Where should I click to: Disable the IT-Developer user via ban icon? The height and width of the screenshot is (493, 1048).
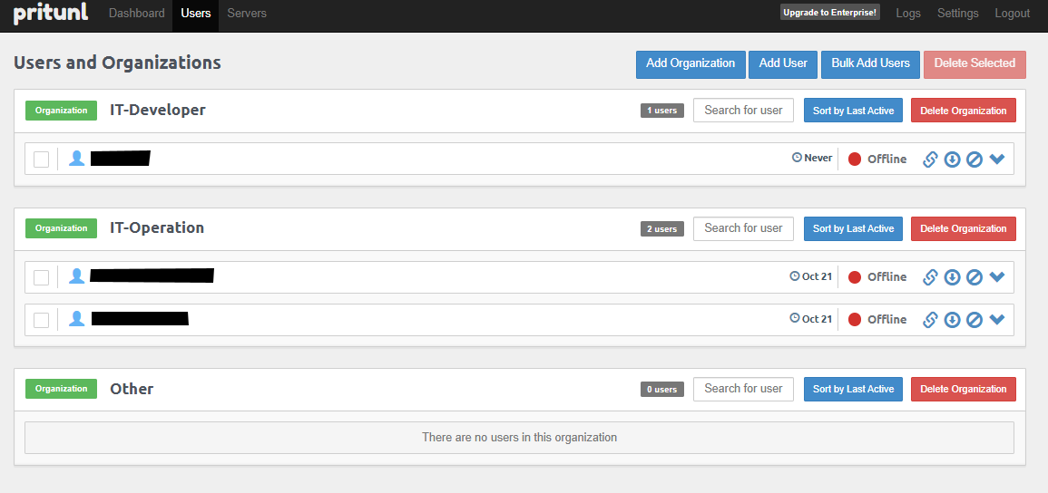pyautogui.click(x=975, y=159)
